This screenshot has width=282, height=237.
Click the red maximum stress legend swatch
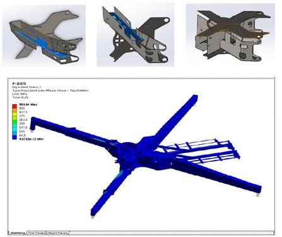(15, 106)
